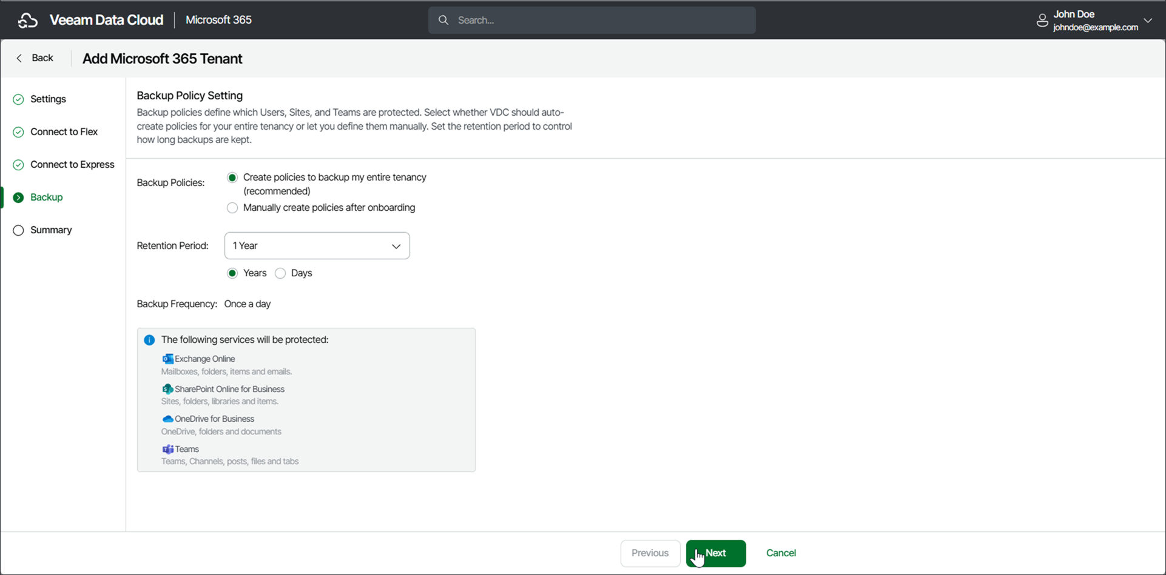Screen dimensions: 1166x575
Task: Click The following services will be protected text
Action: pyautogui.click(x=245, y=340)
